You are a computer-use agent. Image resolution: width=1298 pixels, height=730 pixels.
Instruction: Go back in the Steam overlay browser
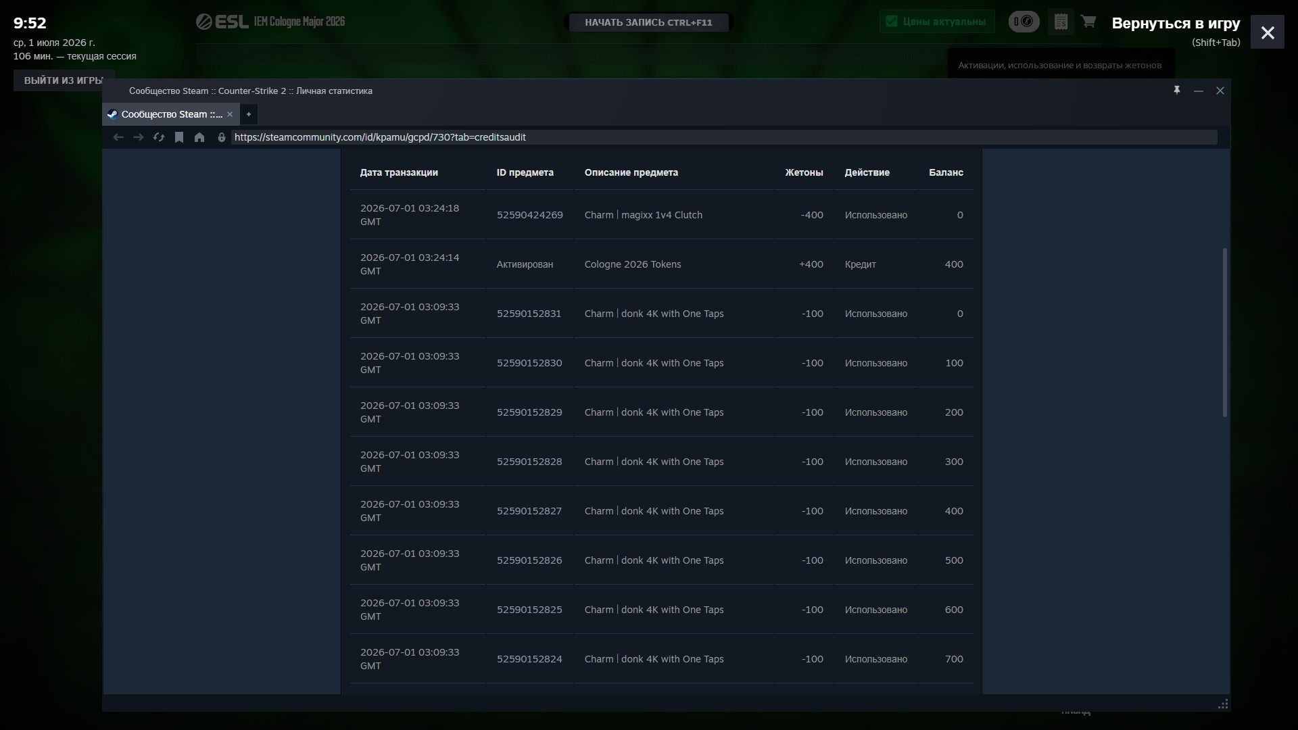(x=118, y=137)
